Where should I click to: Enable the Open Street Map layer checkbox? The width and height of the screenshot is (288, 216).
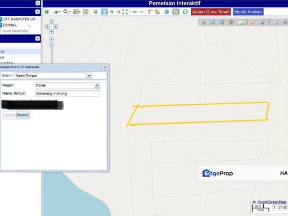pos(1,31)
